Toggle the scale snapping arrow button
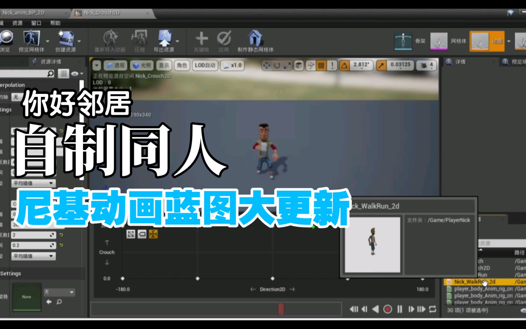This screenshot has height=329, width=526. click(x=381, y=65)
